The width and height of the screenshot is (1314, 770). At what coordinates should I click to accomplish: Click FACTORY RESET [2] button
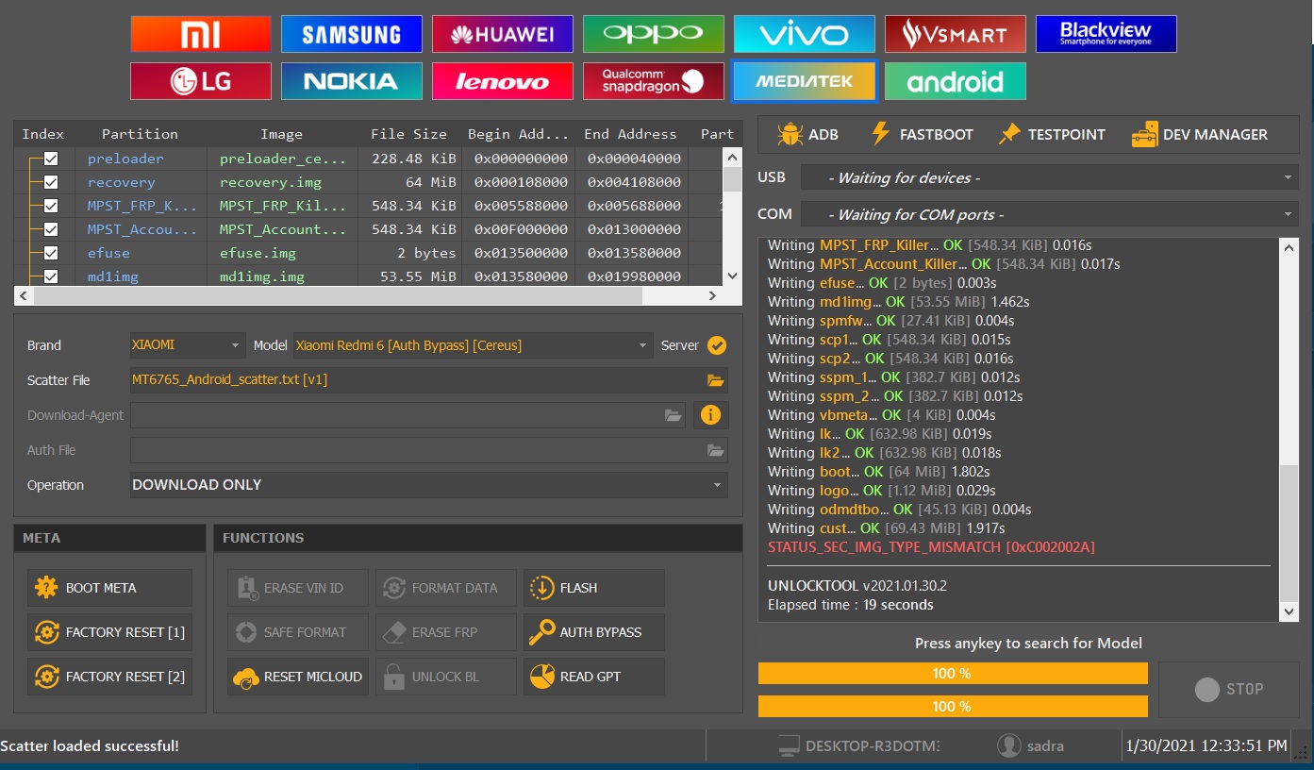point(109,677)
